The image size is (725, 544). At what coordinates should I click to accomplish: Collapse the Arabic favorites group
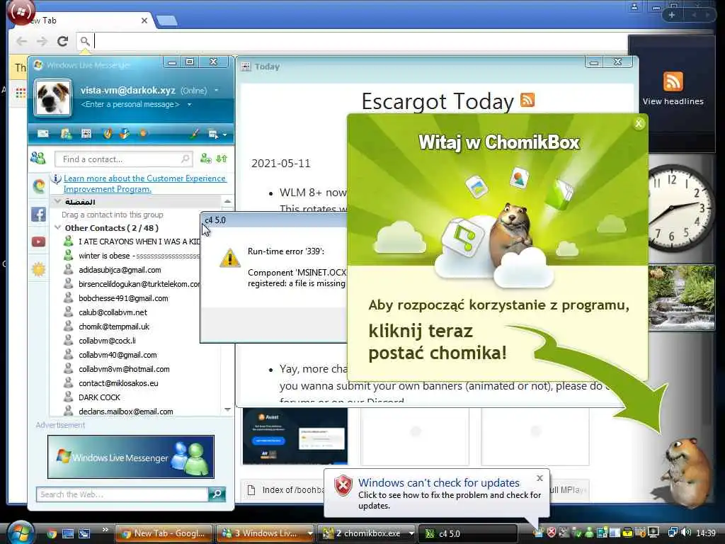click(58, 202)
